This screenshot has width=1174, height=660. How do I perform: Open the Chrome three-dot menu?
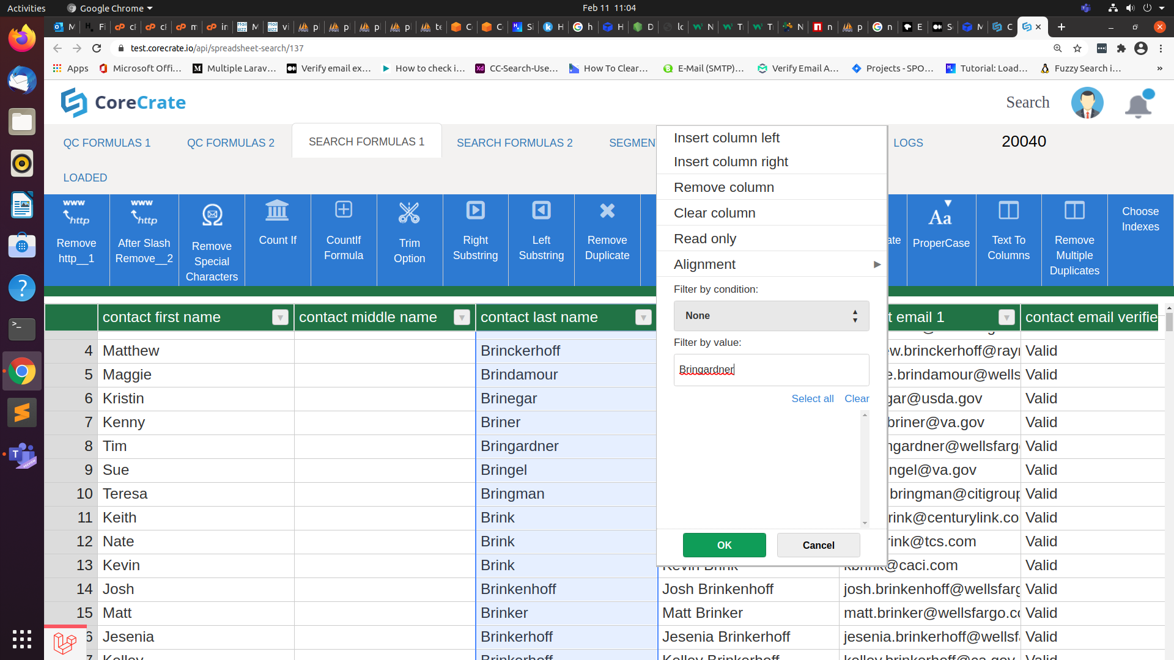click(x=1161, y=48)
